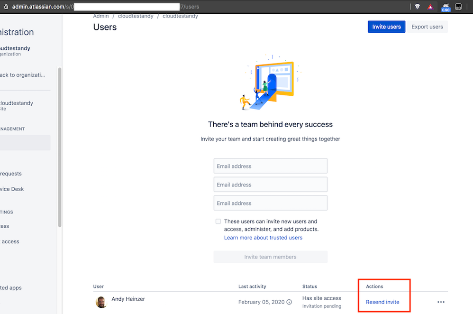Open Brave shields icon in toolbar

[418, 7]
